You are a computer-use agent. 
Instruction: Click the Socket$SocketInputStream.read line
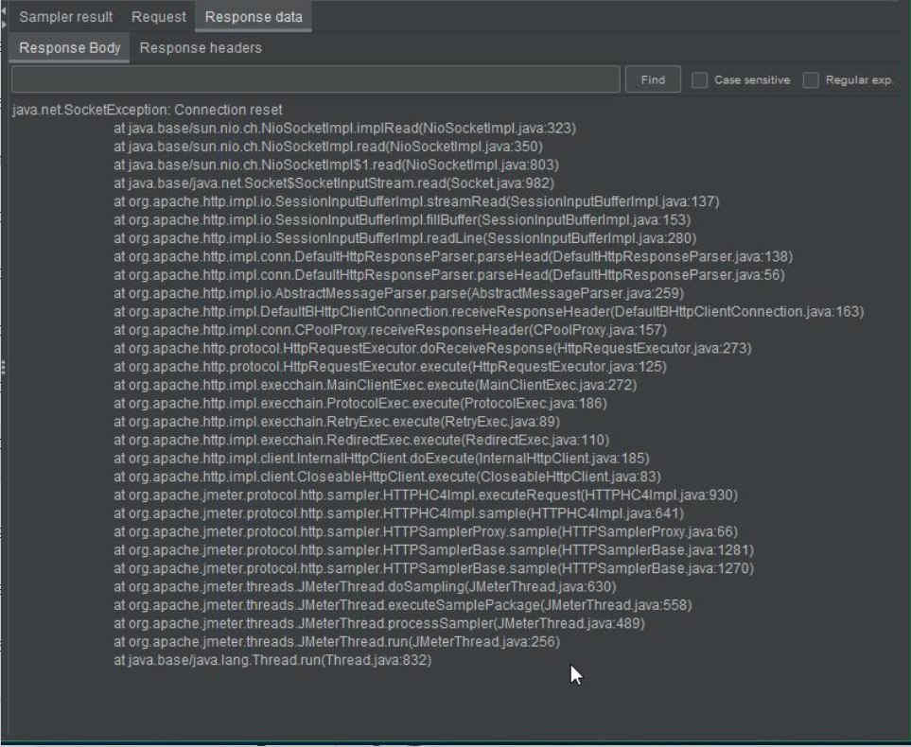tap(334, 183)
